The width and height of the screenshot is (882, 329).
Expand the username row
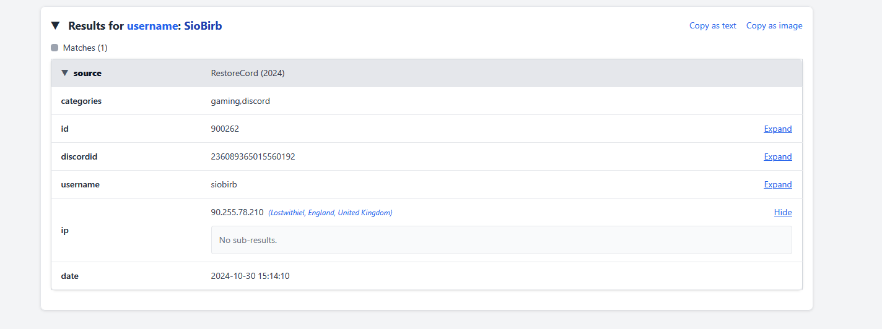tap(777, 185)
